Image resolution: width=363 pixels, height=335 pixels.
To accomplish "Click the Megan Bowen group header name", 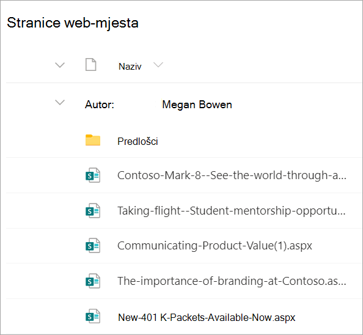I will 197,105.
